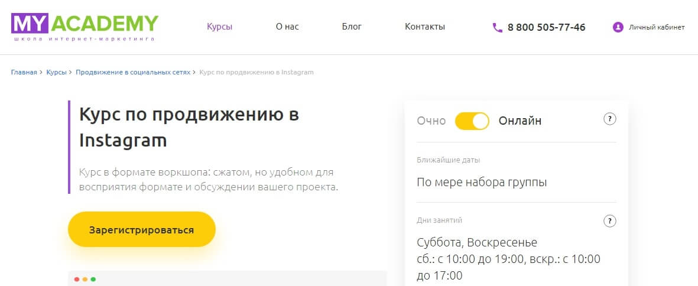Go to Курсы breadcrumb link
This screenshot has height=286, width=698.
(57, 72)
